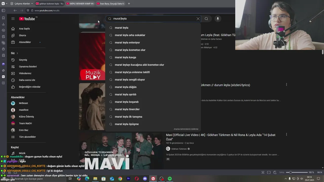Open the tracker blocker shield icon

28,10
